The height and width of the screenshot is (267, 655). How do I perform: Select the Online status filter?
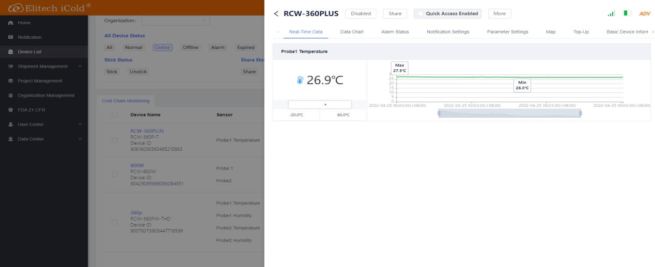[162, 48]
